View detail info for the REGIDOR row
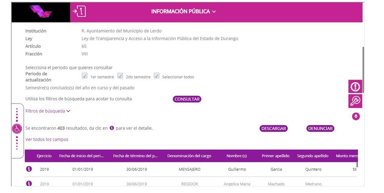Image resolution: width=384 pixels, height=193 pixels. pos(29,184)
